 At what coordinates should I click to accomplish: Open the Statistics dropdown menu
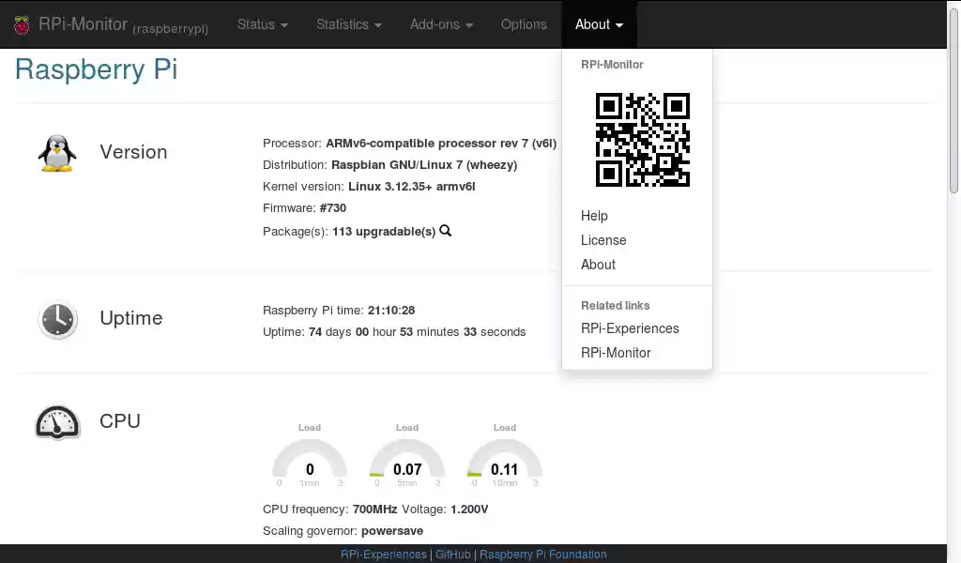coord(348,24)
